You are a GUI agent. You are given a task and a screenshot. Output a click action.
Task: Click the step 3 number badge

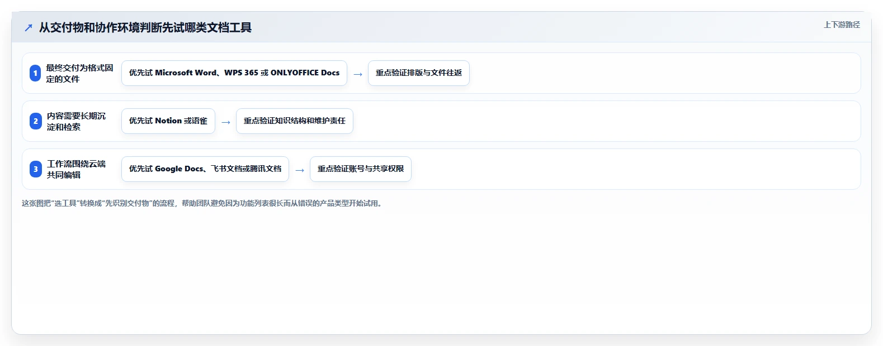click(x=35, y=169)
